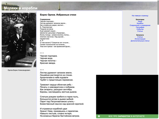Click line 'Тревожит сердце облачная рябь -'
Image resolution: width=159 pixels, height=119 pixels.
pyautogui.click(x=56, y=85)
